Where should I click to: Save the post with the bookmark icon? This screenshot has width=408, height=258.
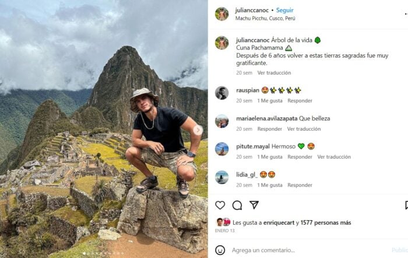[406, 205]
